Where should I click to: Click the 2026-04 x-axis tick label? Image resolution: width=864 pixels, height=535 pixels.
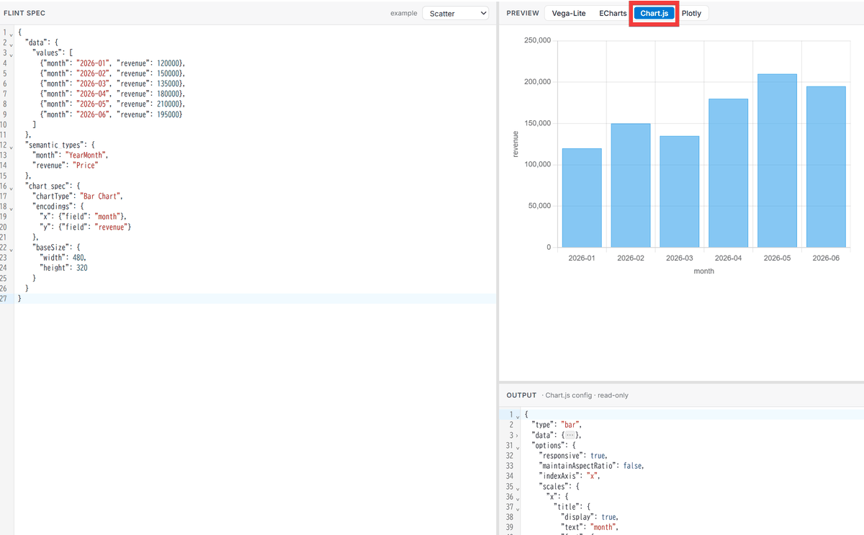(x=728, y=258)
